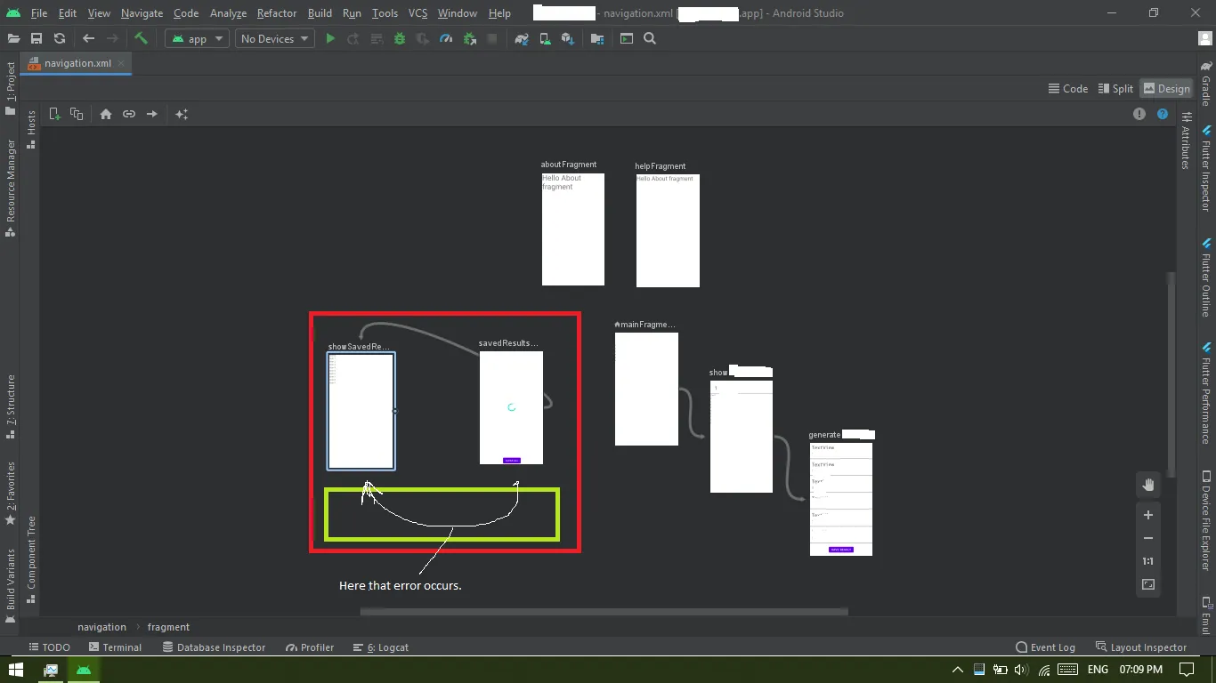Click the Sync/Reload from disk icon

point(60,38)
